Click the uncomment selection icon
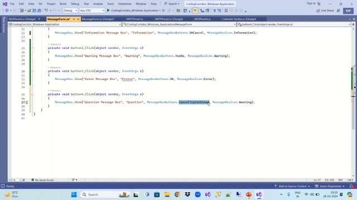The image size is (357, 200). (219, 11)
